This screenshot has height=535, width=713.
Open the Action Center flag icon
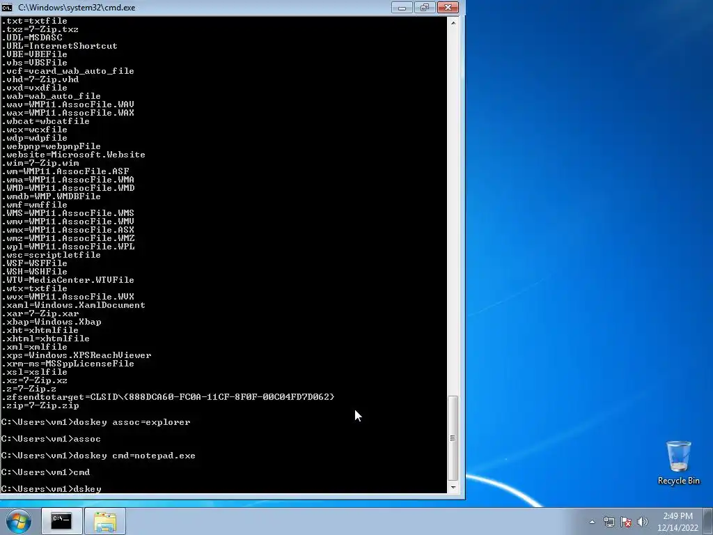click(x=626, y=522)
